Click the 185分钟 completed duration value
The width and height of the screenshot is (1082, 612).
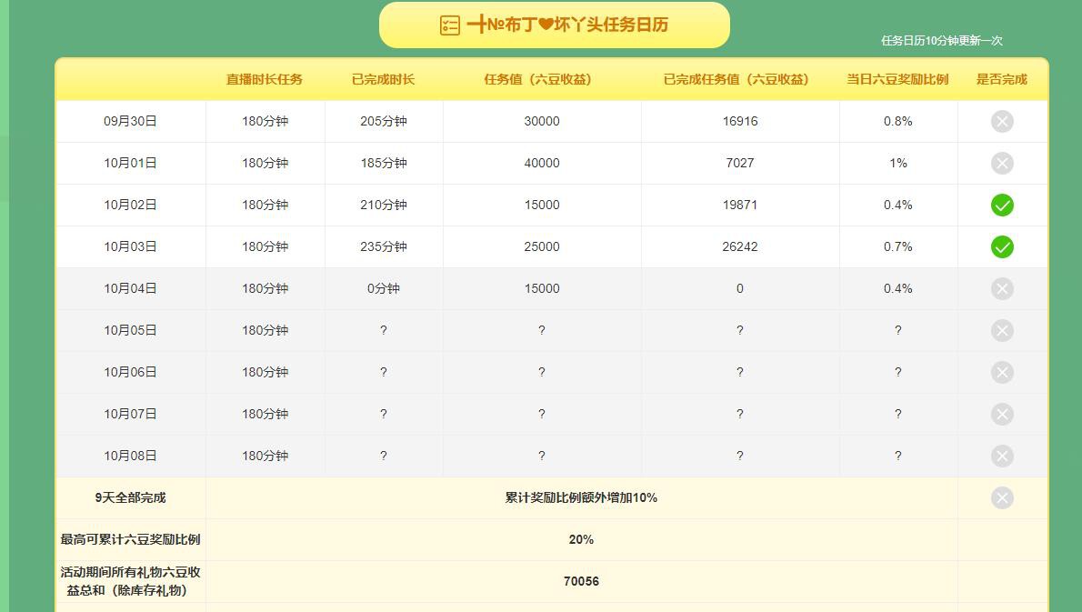[x=384, y=164]
